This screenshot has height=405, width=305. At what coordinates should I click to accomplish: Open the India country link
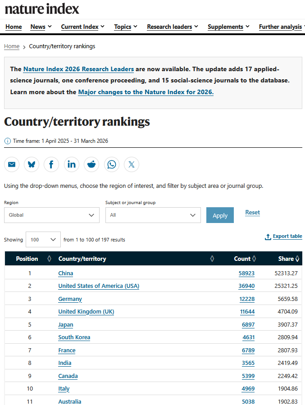coord(65,363)
